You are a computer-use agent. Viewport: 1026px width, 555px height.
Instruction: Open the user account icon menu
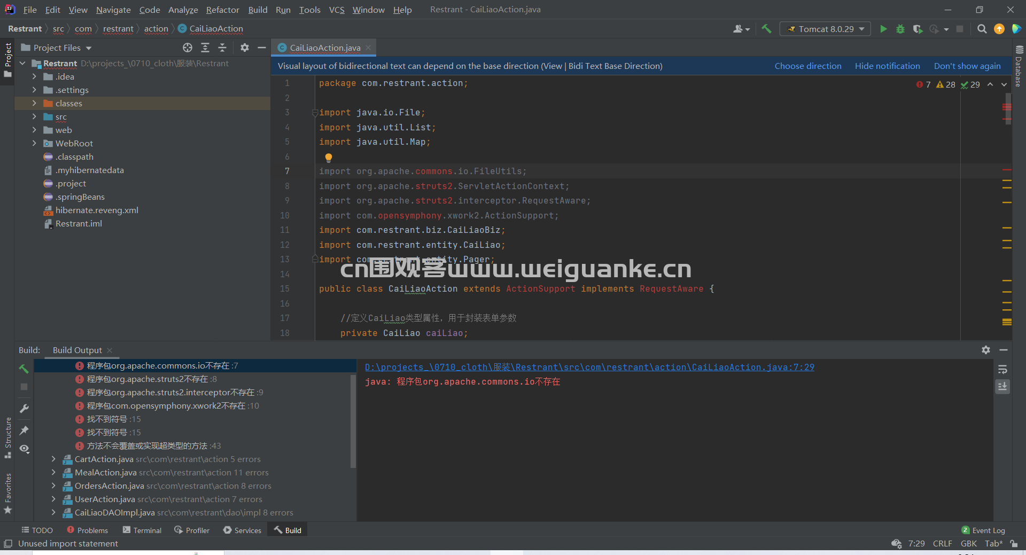click(741, 29)
